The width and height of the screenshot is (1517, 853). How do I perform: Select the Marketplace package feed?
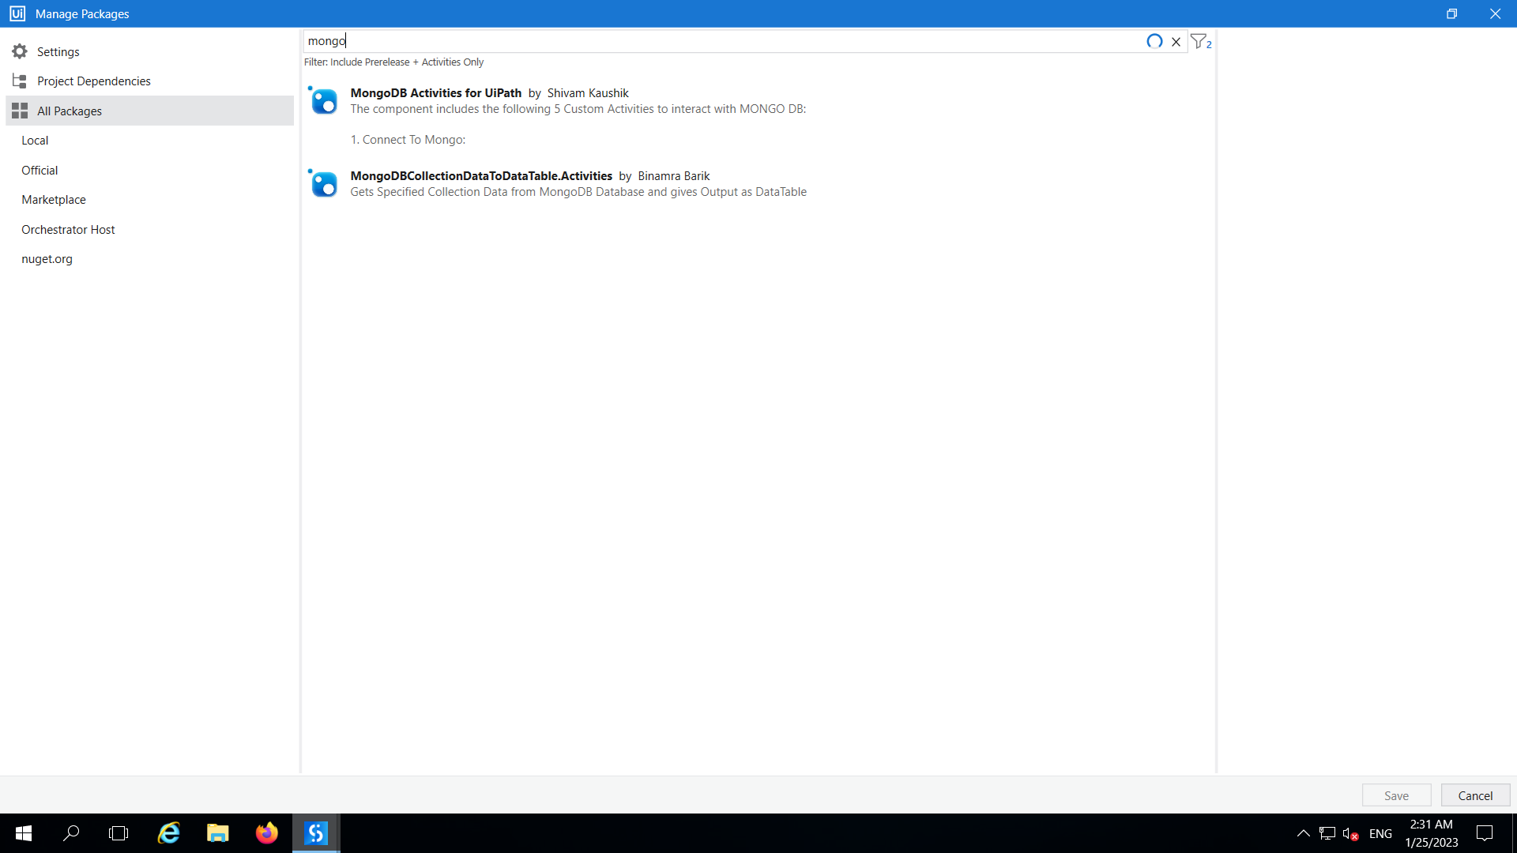[x=150, y=200]
